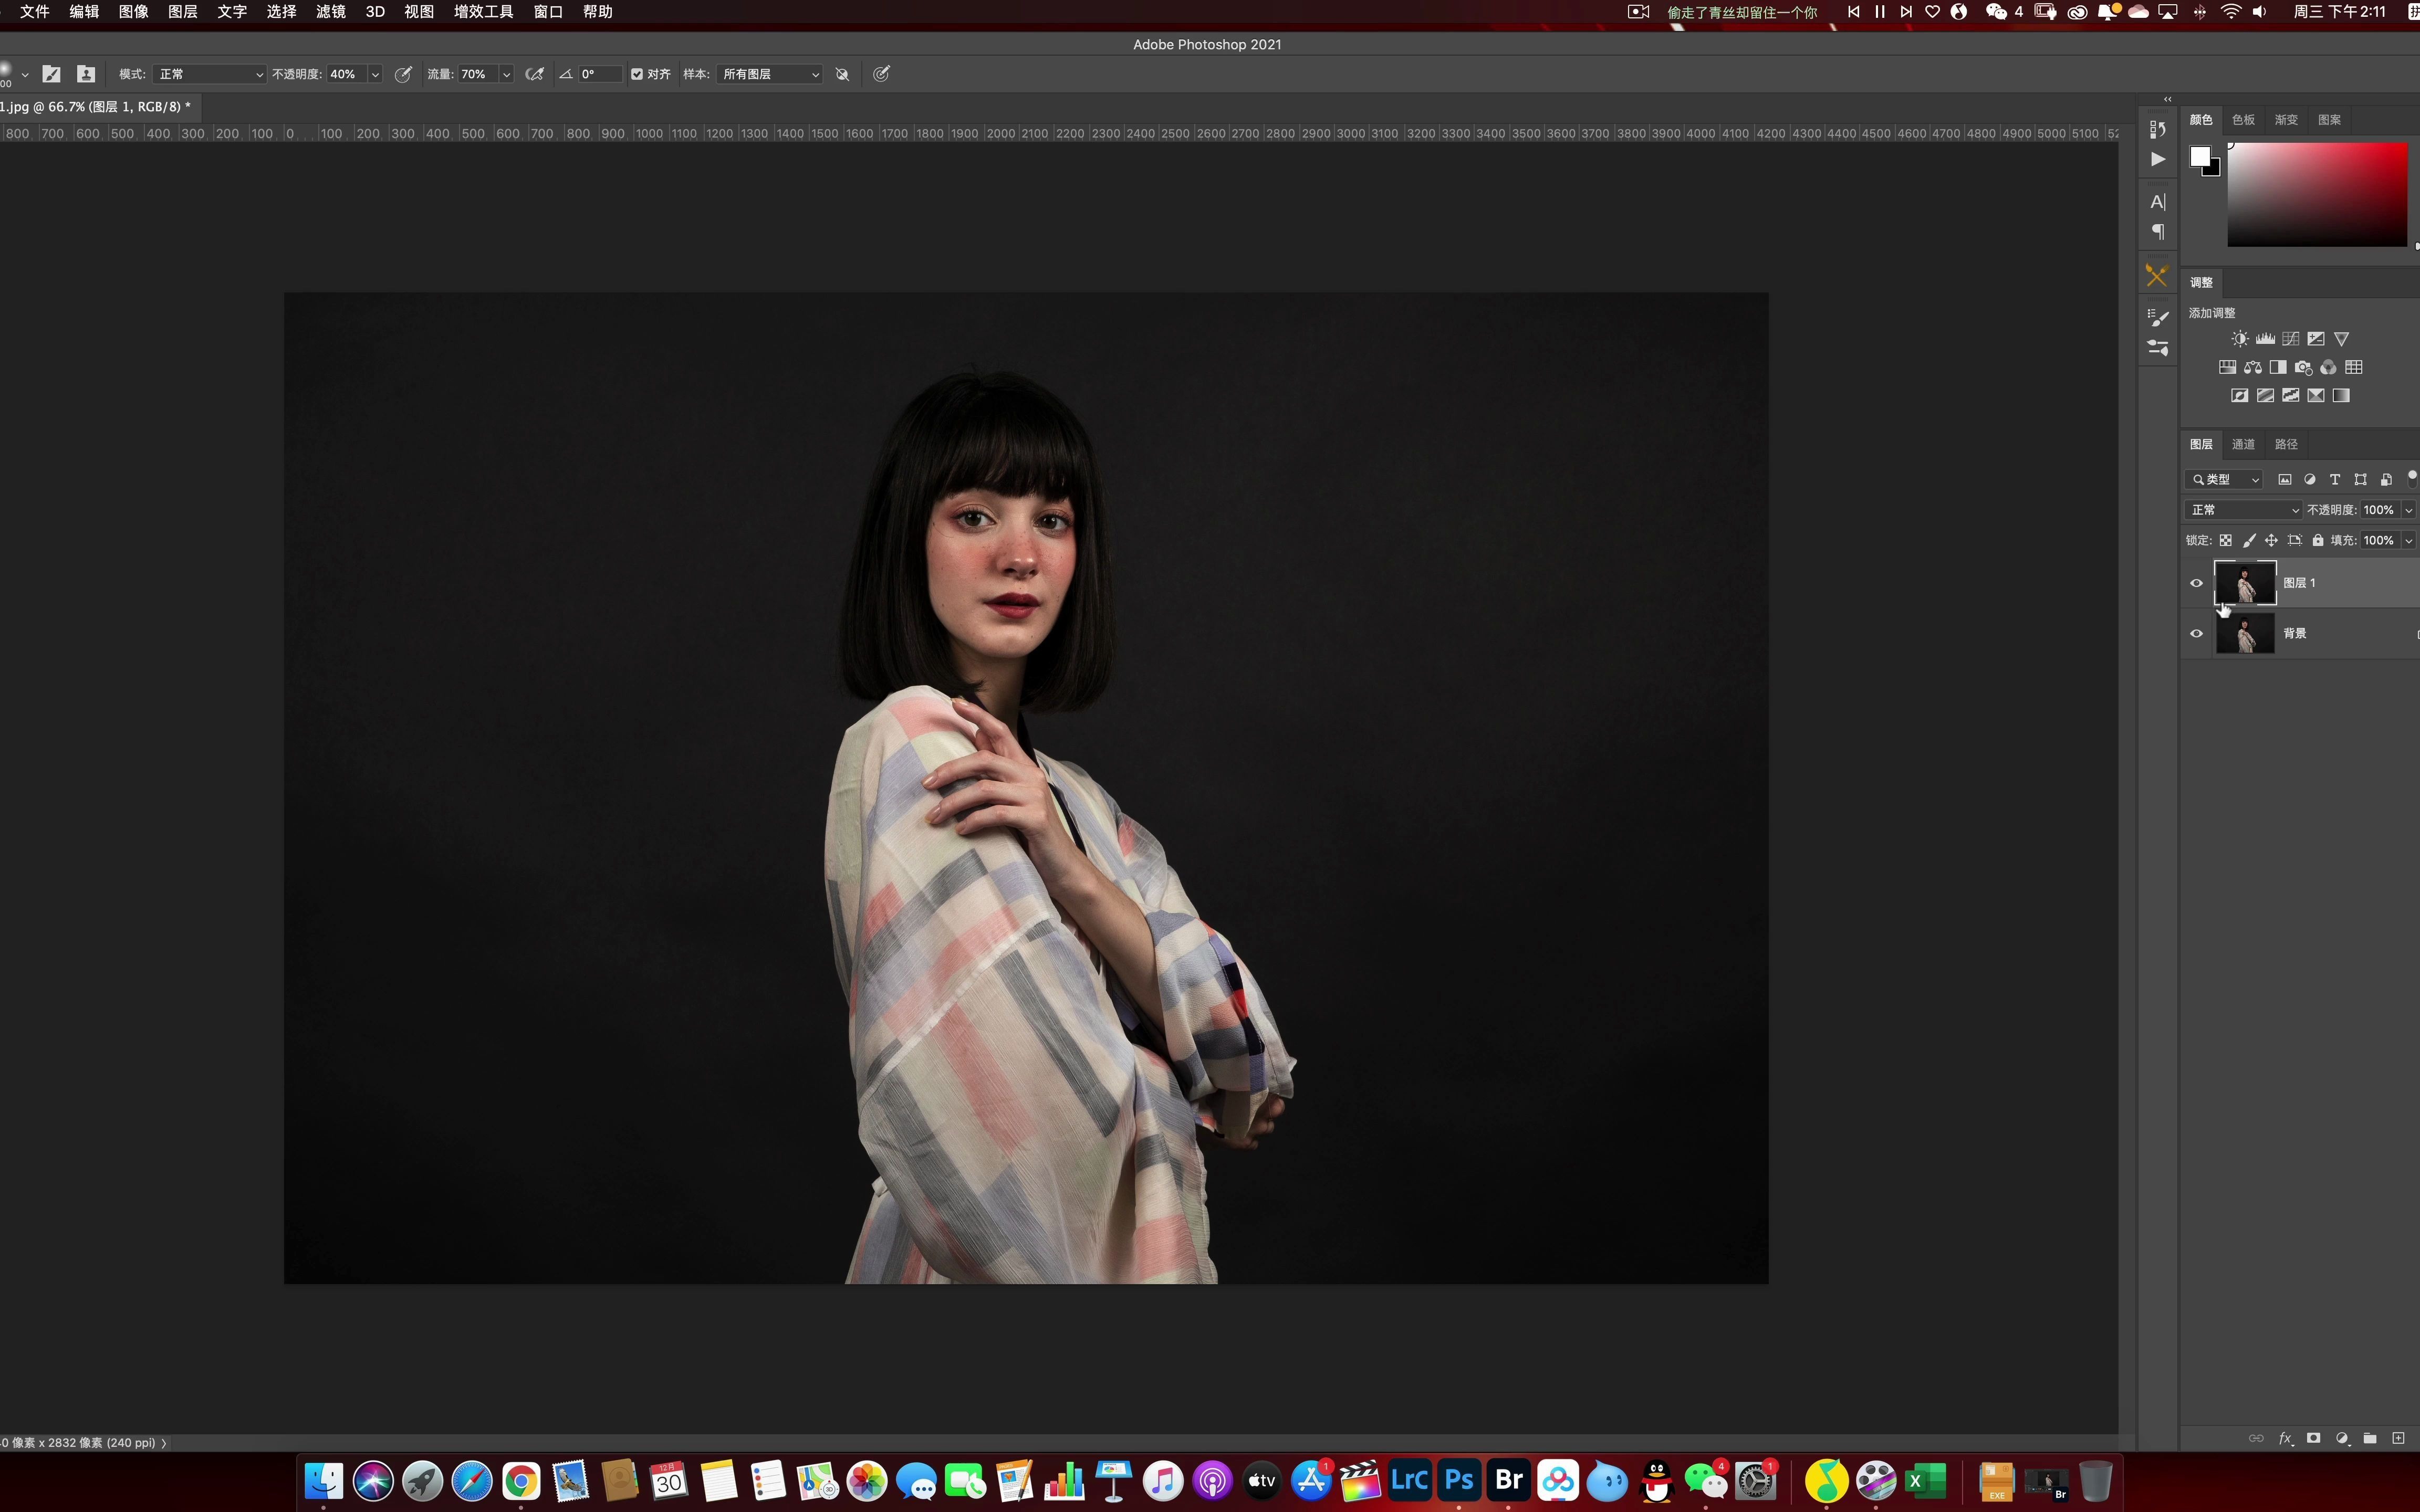Open the orange crossed-brushes plugin panel icon
Screen dimensions: 2420x1512
coord(2157,275)
